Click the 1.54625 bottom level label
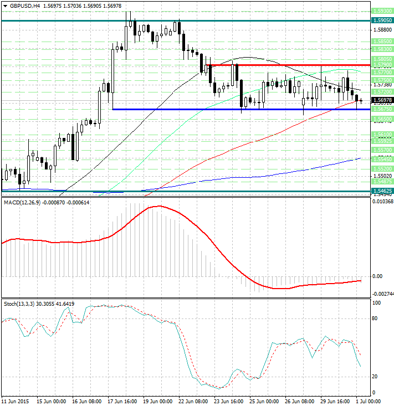Screen dimensions: 394x406 pos(382,191)
